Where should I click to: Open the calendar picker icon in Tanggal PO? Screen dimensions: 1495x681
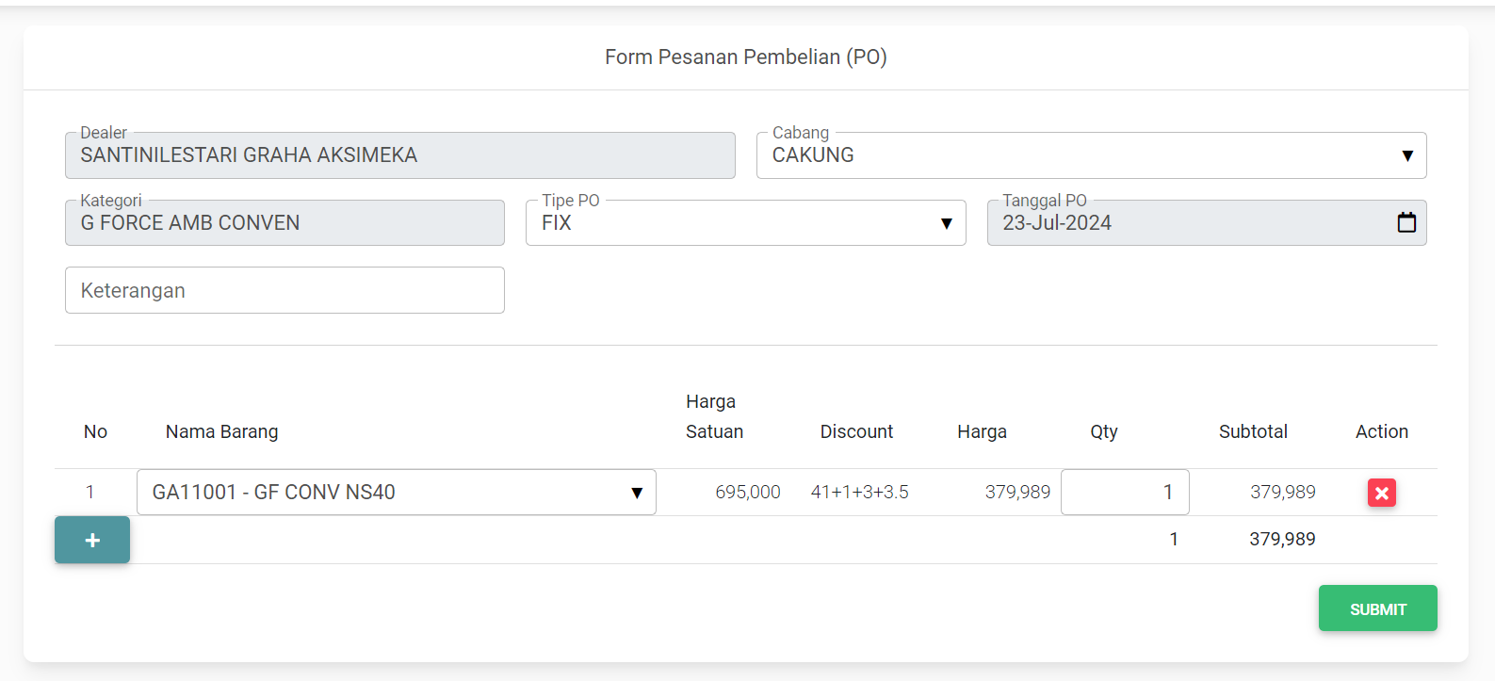[1406, 222]
